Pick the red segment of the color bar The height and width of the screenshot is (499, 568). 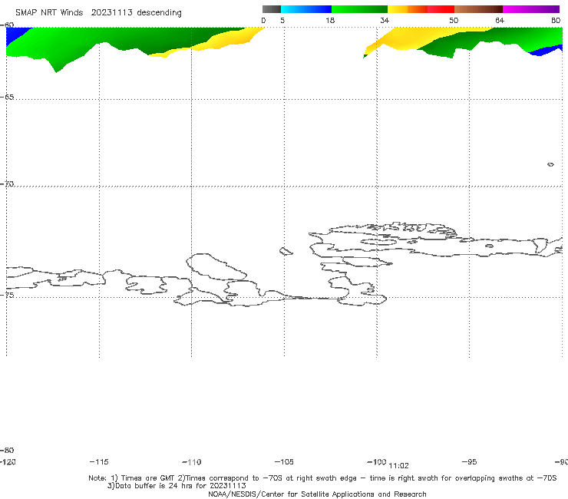441,9
